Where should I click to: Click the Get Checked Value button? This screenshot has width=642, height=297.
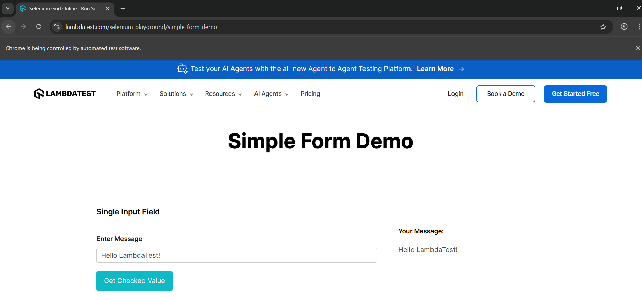[134, 281]
